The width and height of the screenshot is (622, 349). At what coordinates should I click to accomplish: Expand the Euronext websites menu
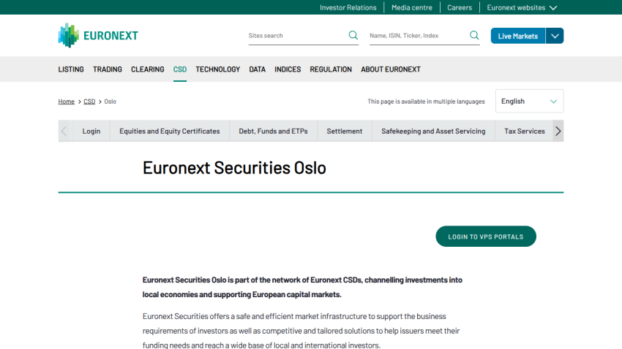[522, 7]
